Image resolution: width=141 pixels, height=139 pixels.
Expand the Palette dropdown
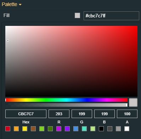12,4
